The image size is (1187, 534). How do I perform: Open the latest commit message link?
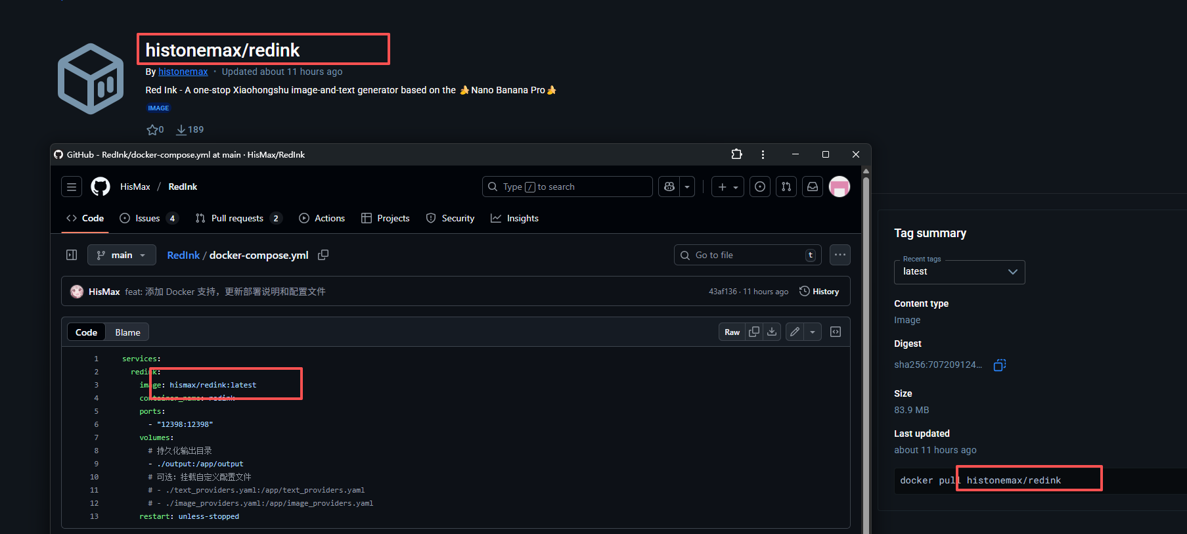click(x=225, y=292)
